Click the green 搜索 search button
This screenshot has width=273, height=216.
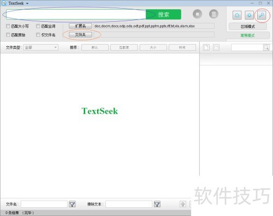163,14
